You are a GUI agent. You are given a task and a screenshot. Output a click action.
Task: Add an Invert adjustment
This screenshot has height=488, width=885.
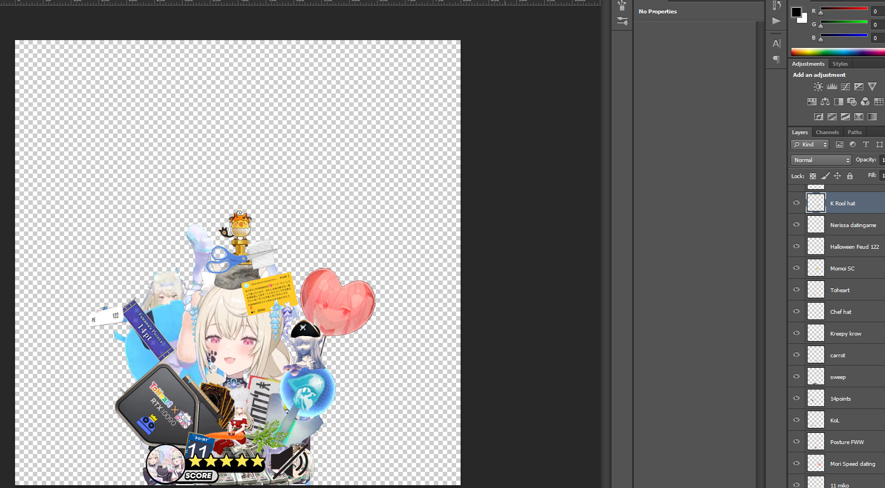coord(819,117)
